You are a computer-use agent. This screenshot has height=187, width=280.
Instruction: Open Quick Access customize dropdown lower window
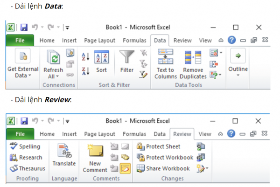pos(67,121)
